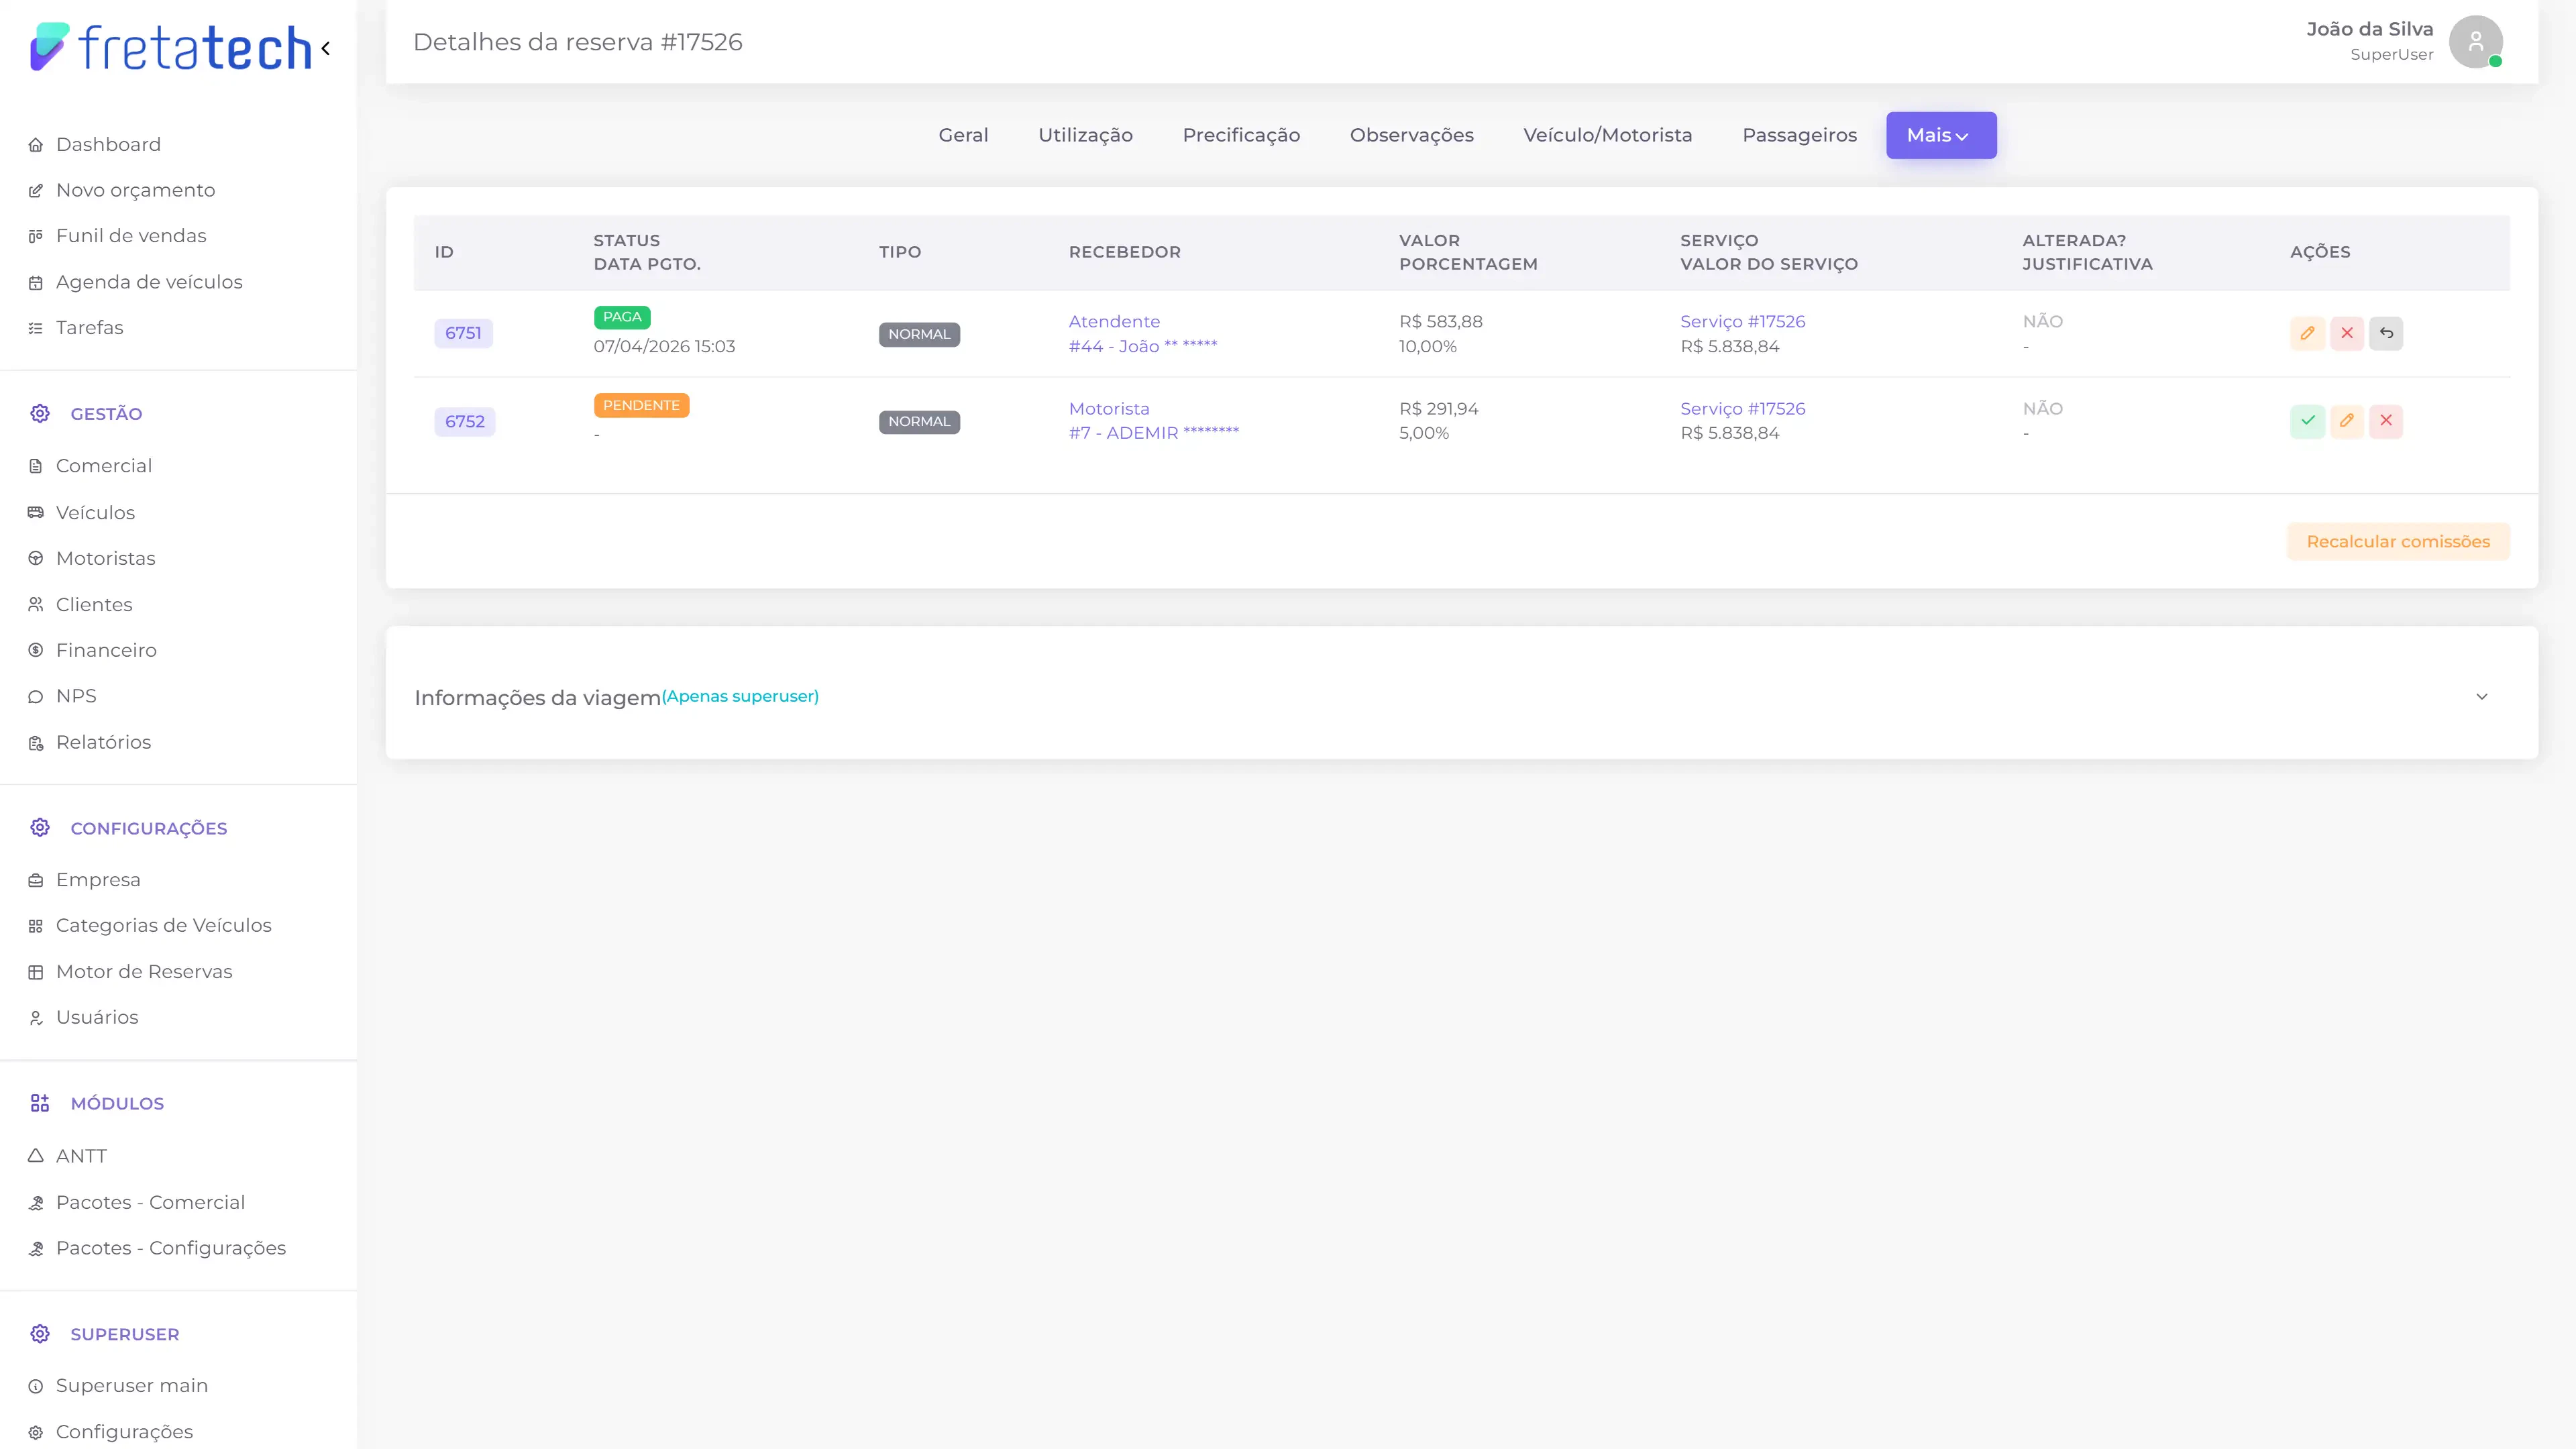Click the Funil de vendas icon

coord(36,236)
